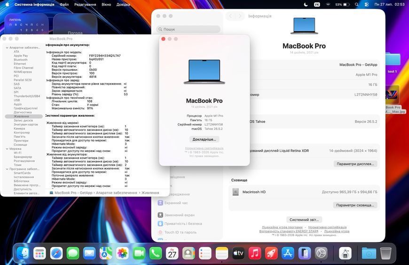Select Графіка/дисплеї in sidebar
Screen dimensions: 409x265
(x=25, y=108)
